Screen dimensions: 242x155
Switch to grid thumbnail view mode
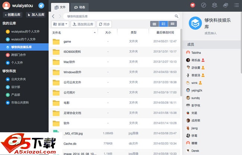click(172, 24)
